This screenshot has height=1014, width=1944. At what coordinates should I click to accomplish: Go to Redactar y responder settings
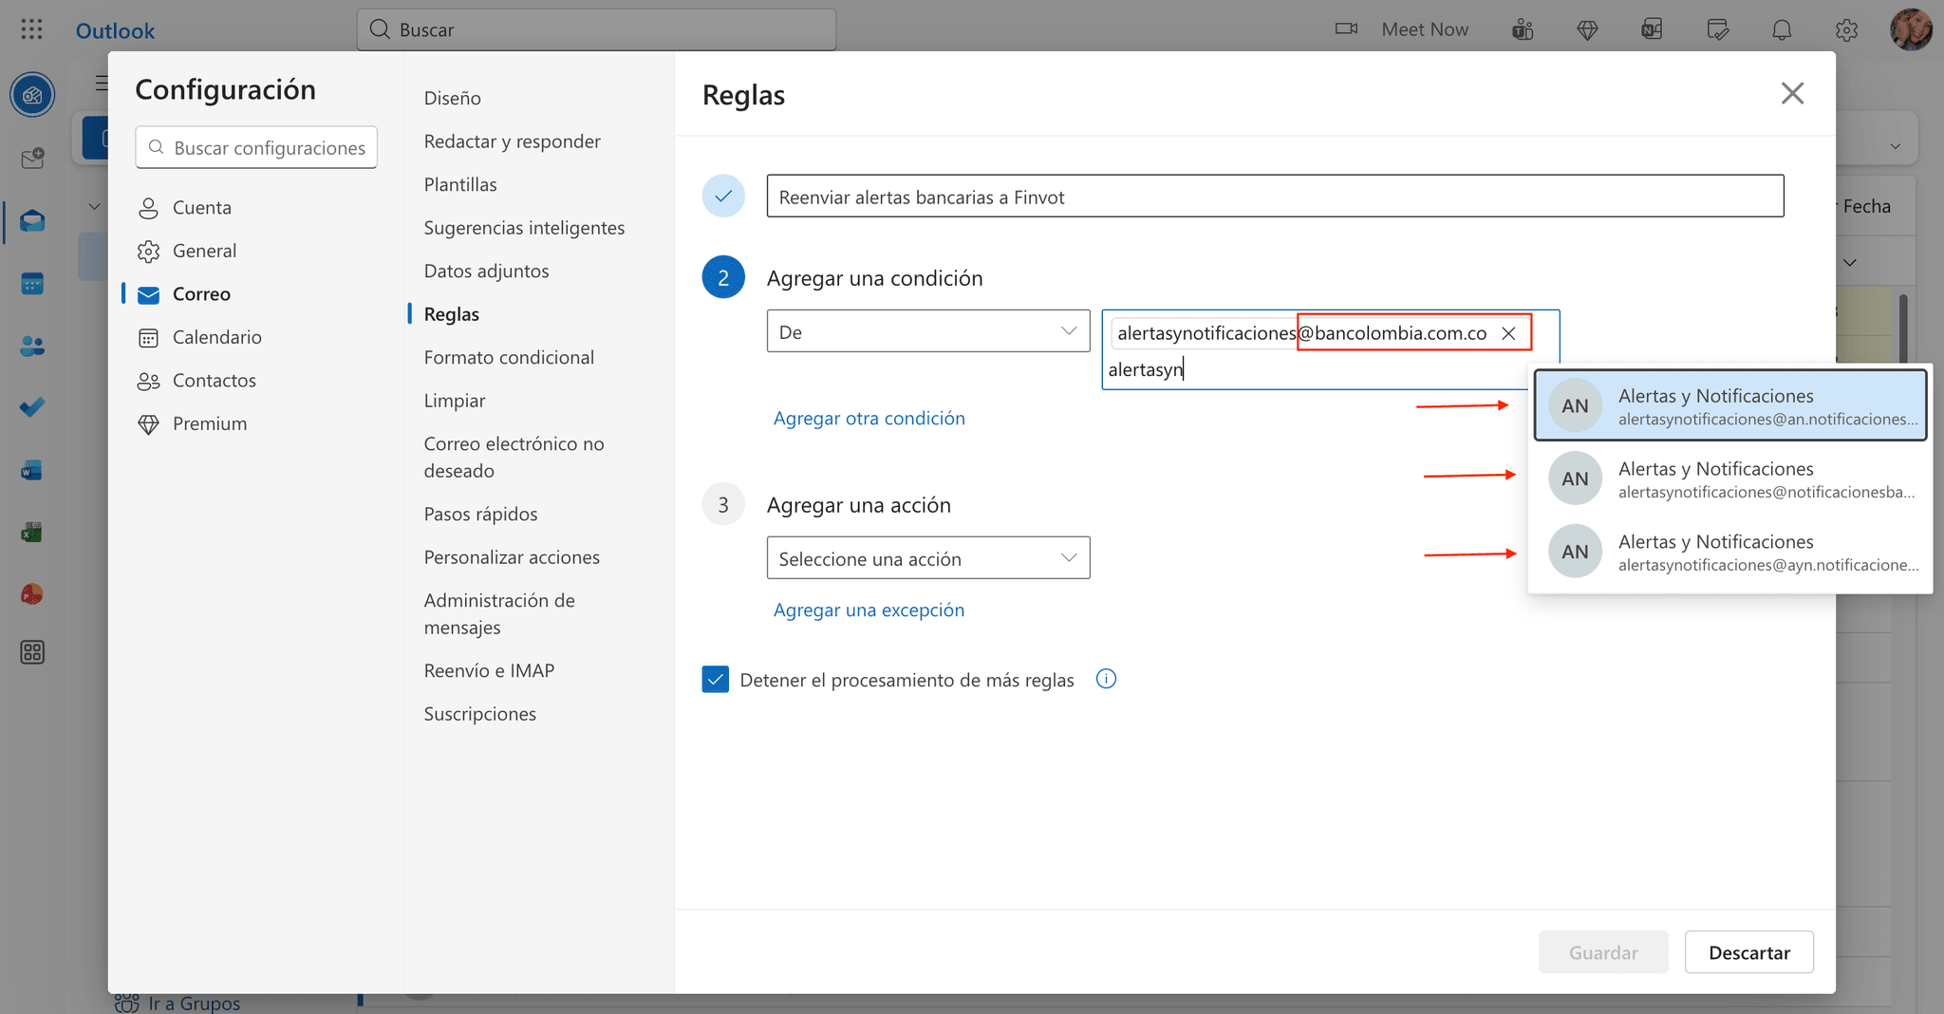(512, 141)
